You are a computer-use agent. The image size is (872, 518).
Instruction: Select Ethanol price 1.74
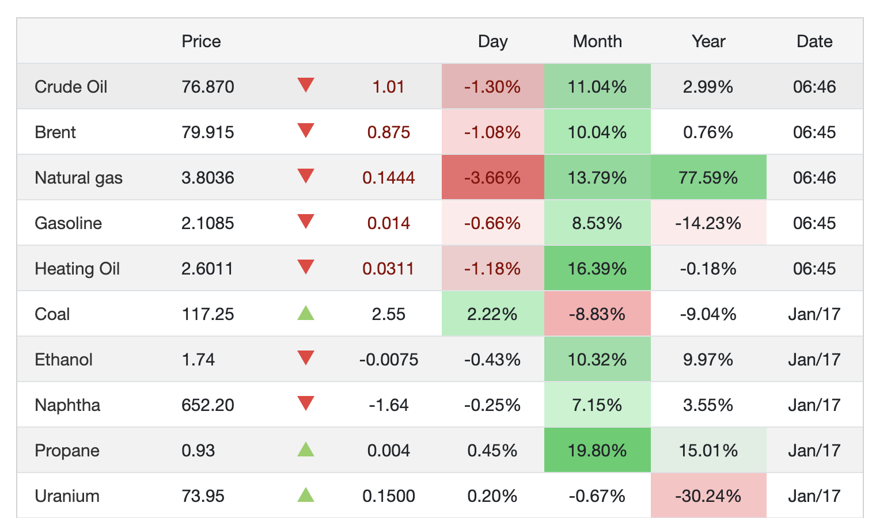point(198,360)
